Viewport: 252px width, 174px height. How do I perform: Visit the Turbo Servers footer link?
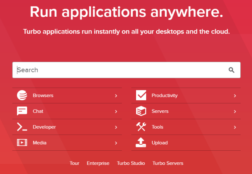[168, 163]
